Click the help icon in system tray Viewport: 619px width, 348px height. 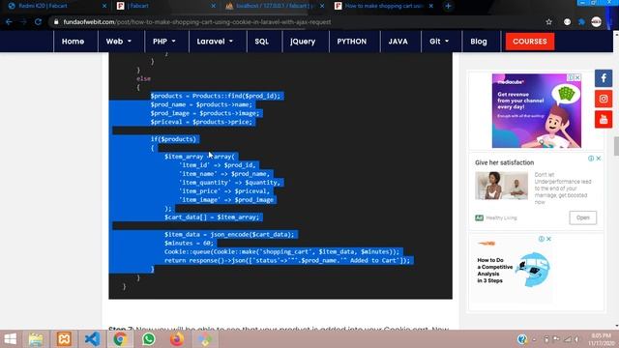click(522, 339)
